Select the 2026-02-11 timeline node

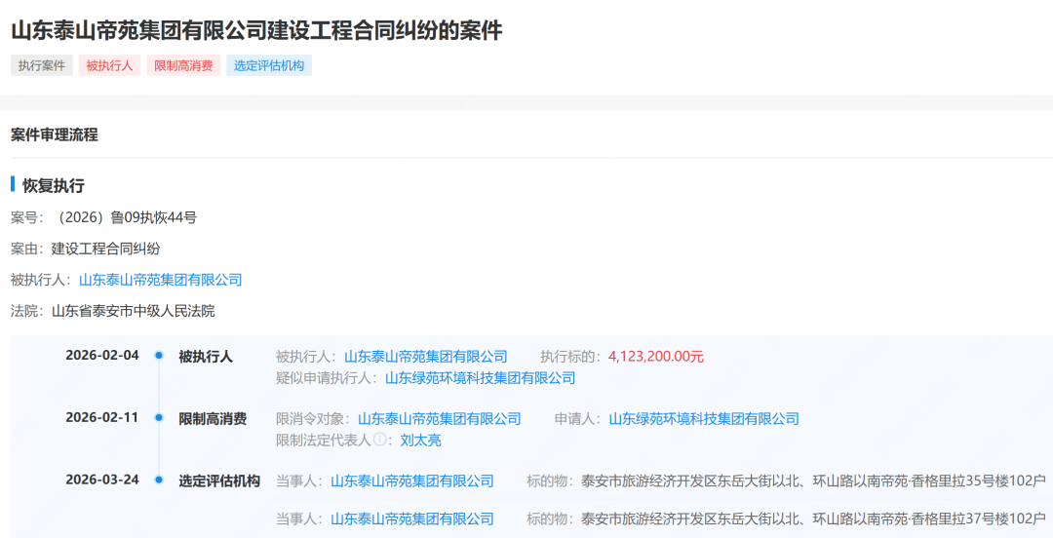coord(159,418)
